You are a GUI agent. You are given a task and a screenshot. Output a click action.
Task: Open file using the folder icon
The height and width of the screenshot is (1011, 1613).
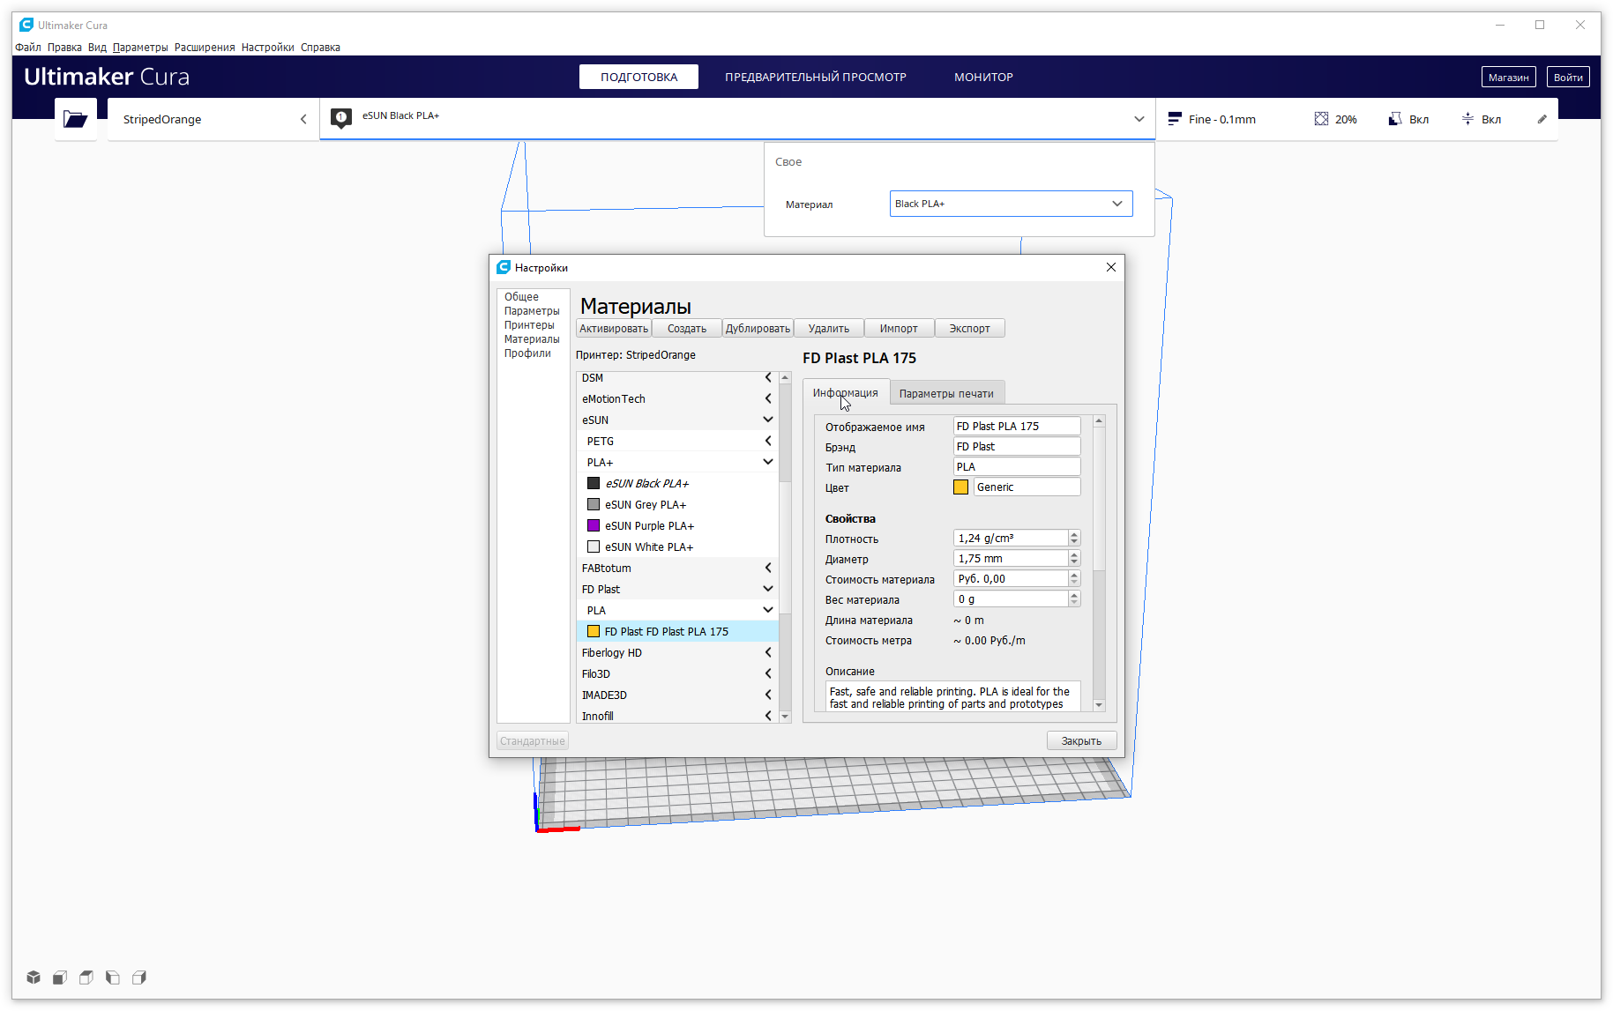click(76, 119)
